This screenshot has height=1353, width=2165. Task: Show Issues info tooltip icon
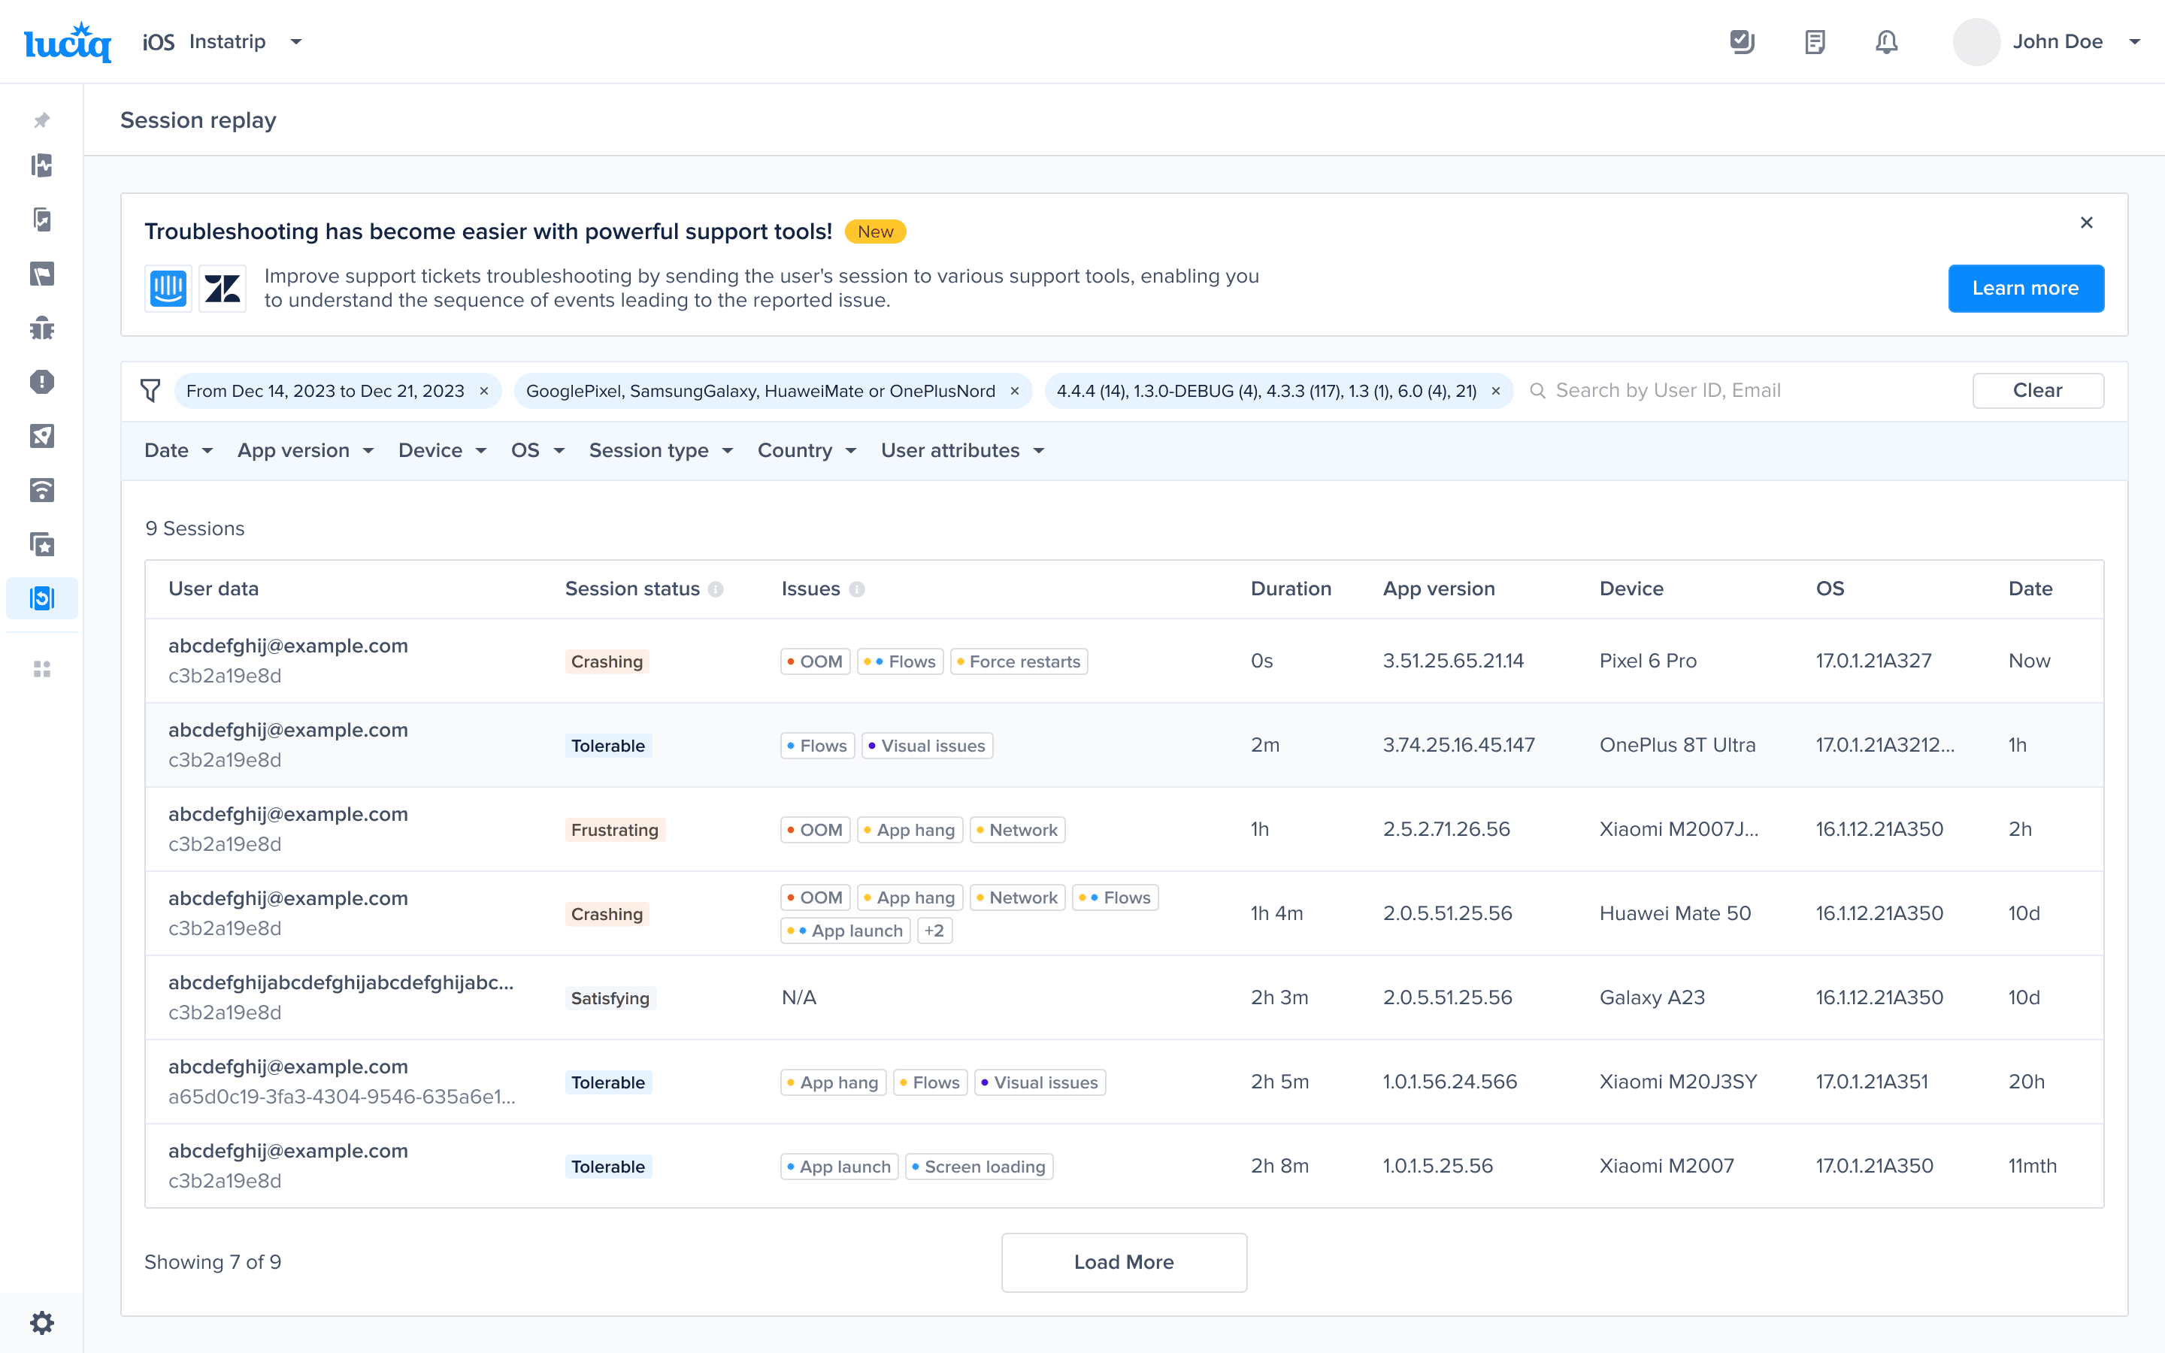(x=856, y=589)
